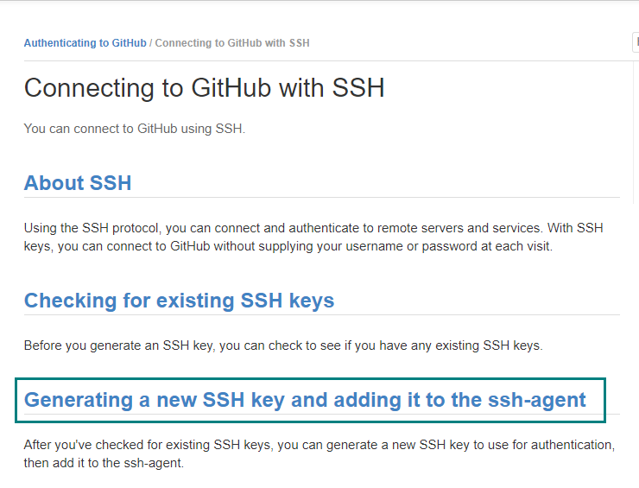Click the slash separator in the breadcrumb
639x488 pixels.
point(151,43)
